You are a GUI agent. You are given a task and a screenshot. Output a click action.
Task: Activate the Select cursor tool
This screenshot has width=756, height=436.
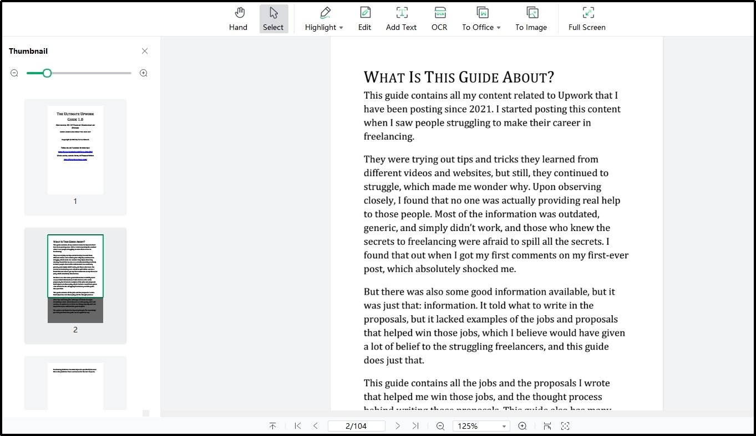[273, 19]
